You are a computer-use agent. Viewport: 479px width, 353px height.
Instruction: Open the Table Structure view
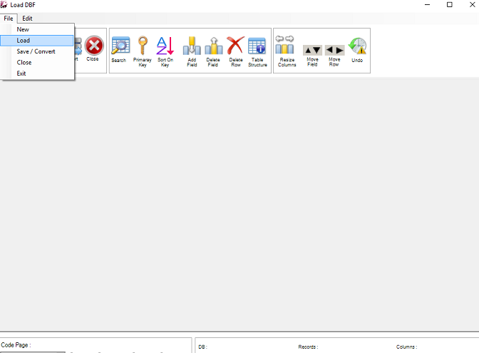pos(257,47)
